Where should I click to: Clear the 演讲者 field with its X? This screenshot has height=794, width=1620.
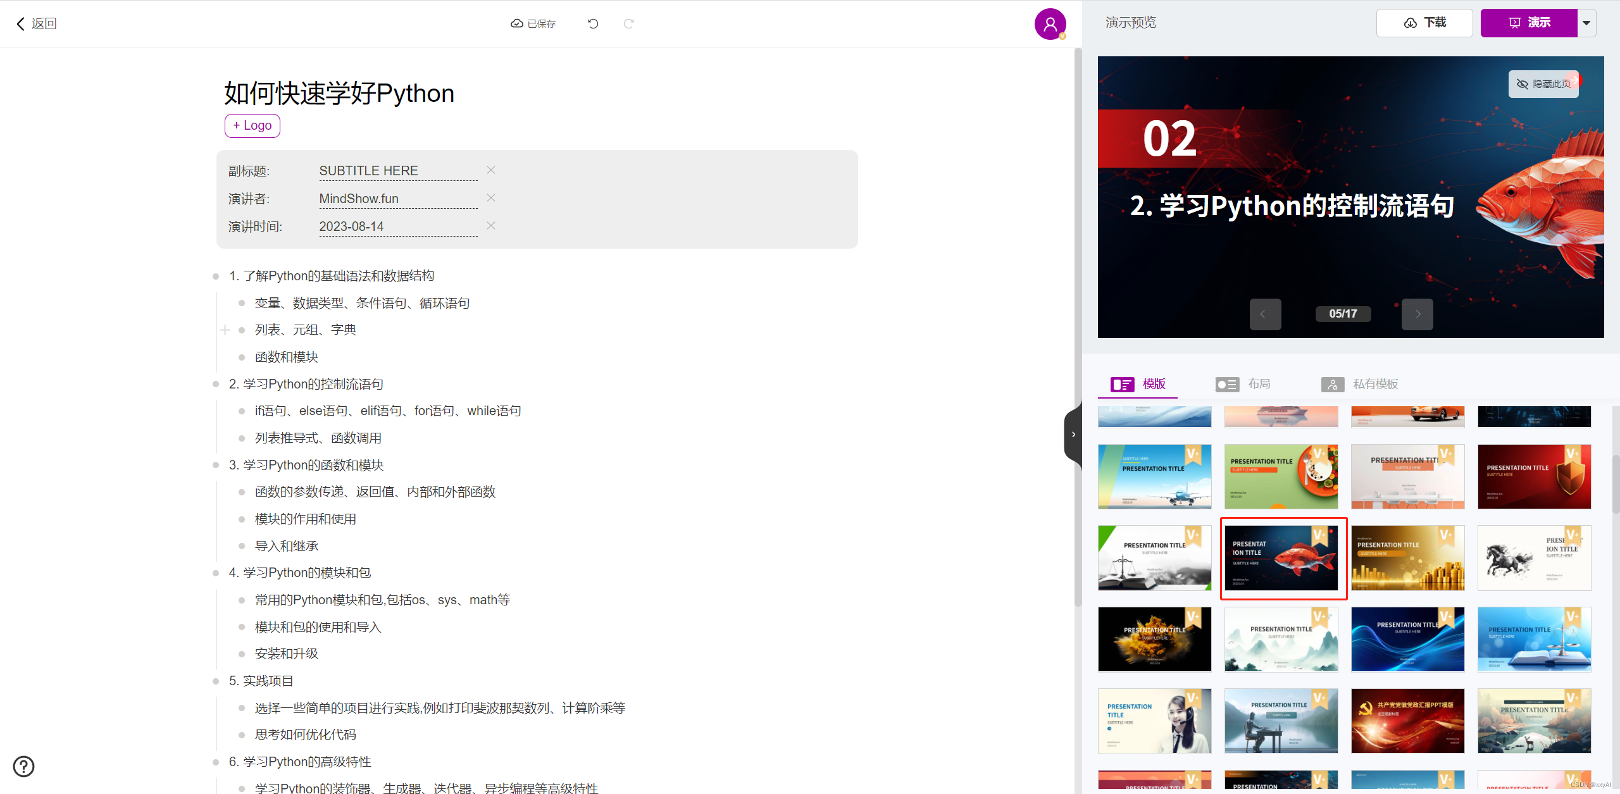click(x=491, y=198)
